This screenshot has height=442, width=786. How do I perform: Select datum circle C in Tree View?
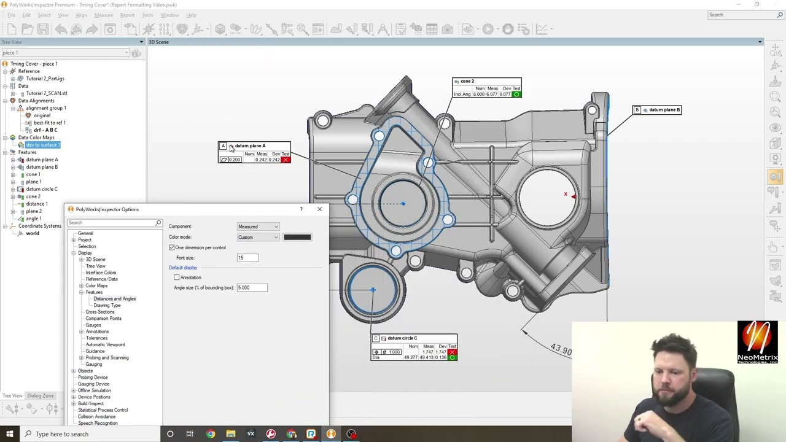coord(42,189)
